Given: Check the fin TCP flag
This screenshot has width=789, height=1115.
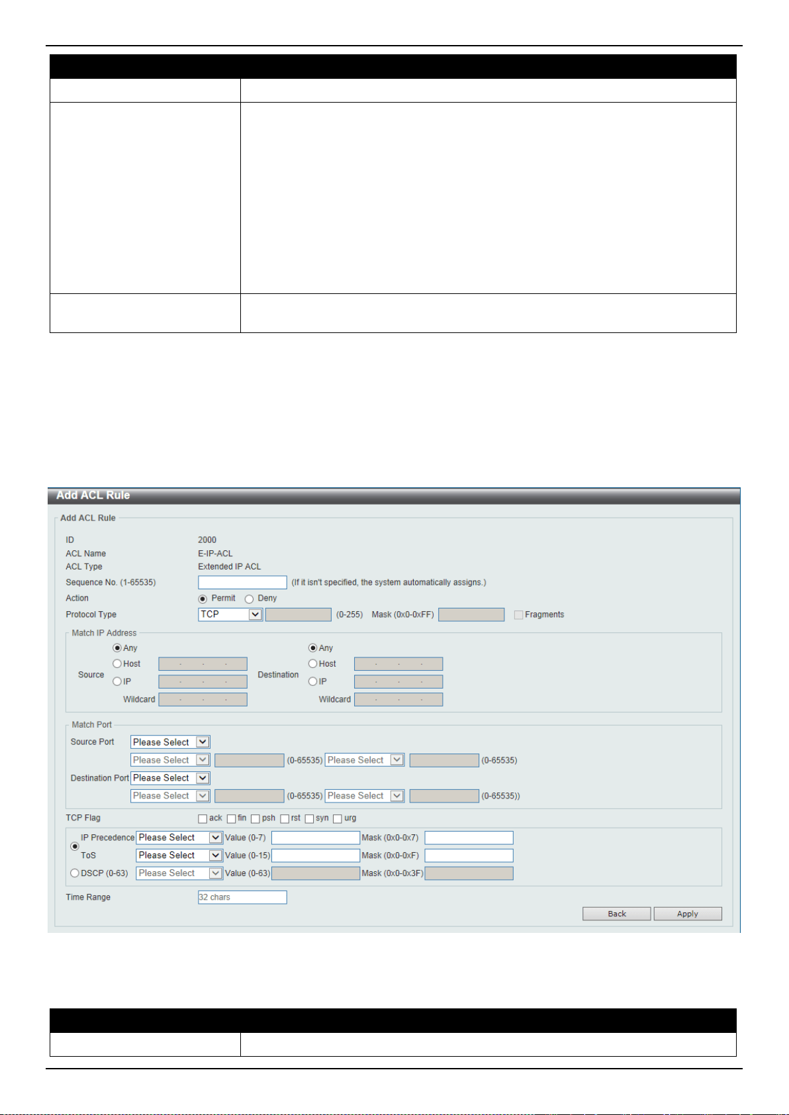Looking at the screenshot, I should point(231,819).
